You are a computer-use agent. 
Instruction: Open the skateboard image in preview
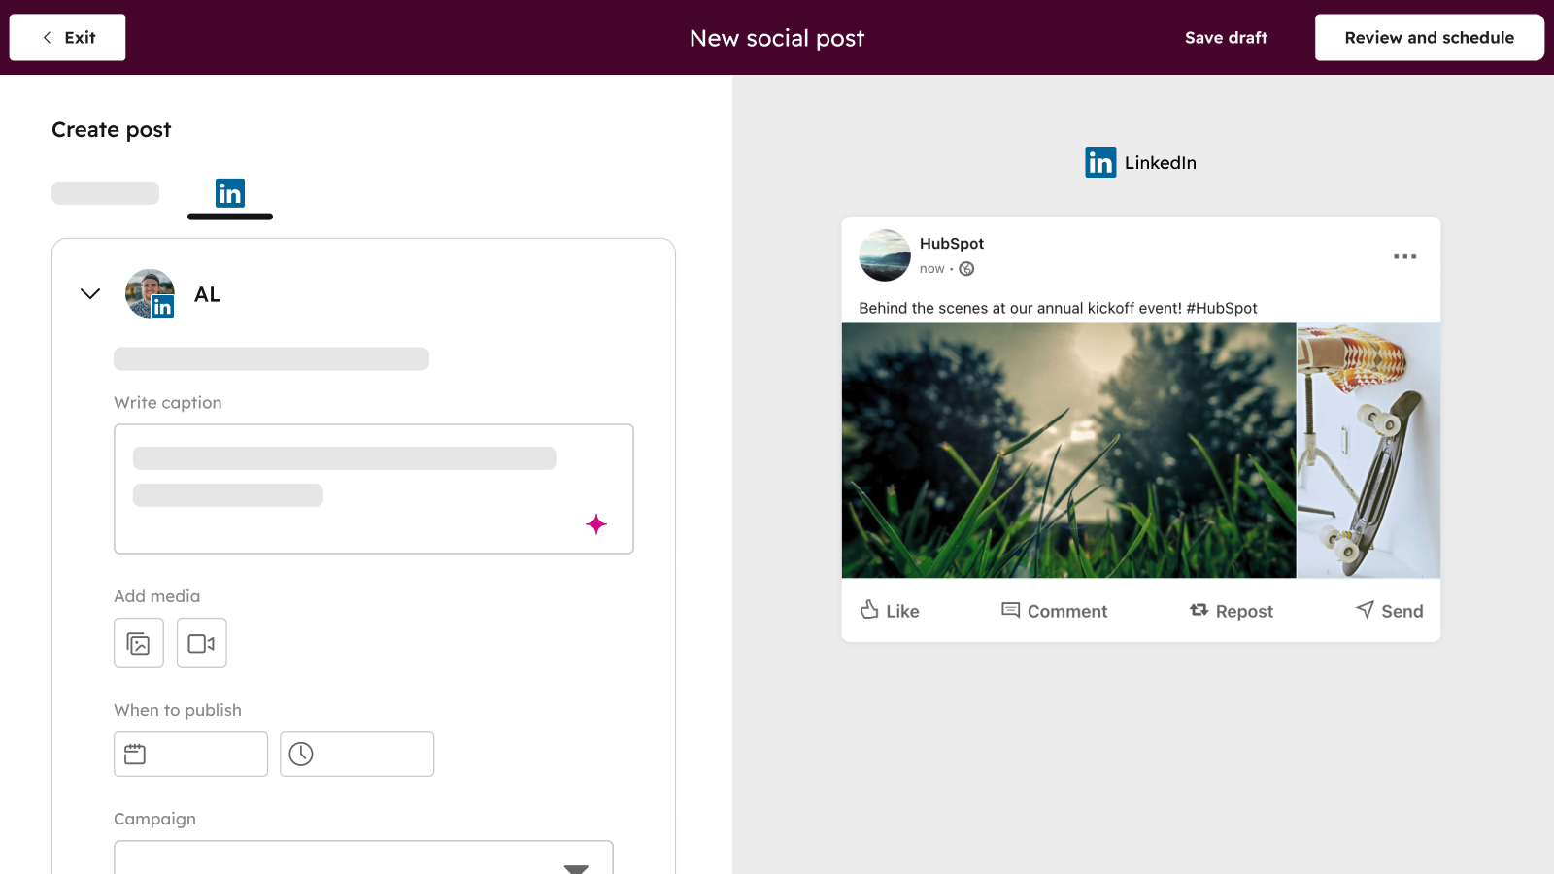pos(1368,451)
